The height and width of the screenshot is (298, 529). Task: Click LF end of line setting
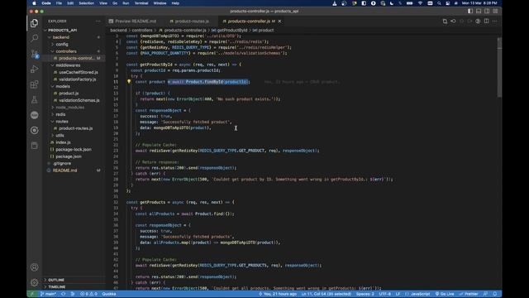click(398, 294)
